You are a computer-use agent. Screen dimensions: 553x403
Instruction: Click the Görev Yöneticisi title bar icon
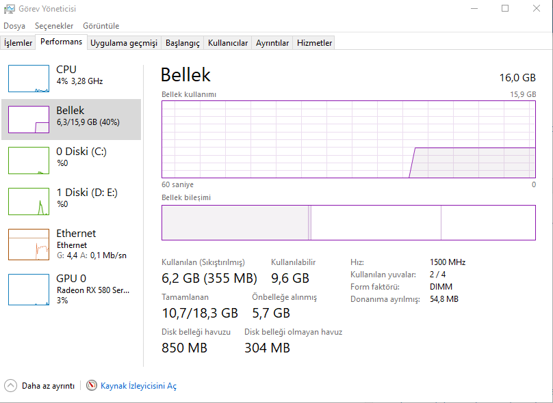[x=10, y=9]
